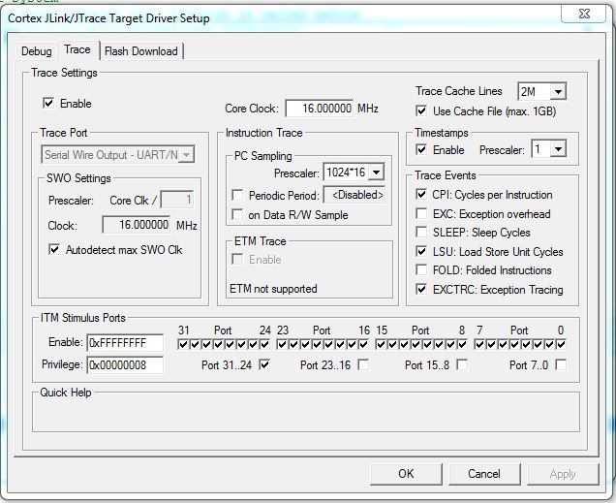Open the Flash Download tab

141,51
